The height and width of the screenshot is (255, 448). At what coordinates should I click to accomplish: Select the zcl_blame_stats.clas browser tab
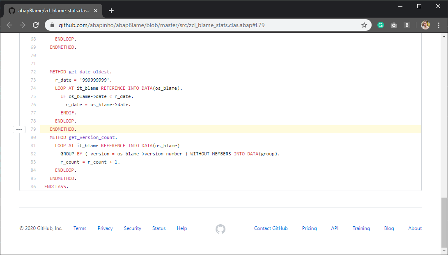pos(53,11)
